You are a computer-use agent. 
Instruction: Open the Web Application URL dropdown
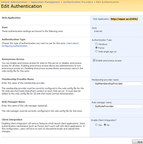pos(124,19)
